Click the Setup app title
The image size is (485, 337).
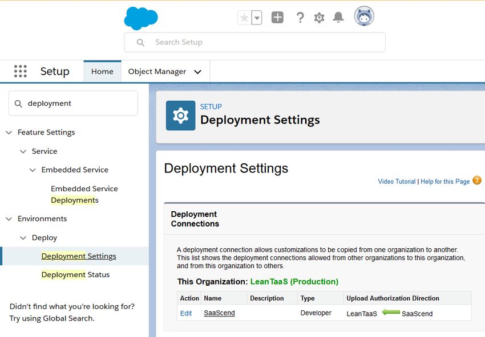coord(55,71)
